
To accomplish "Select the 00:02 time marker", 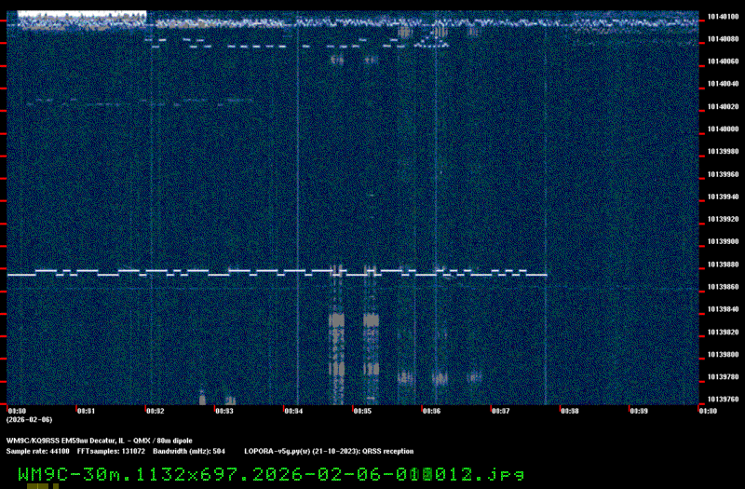I will coord(156,411).
